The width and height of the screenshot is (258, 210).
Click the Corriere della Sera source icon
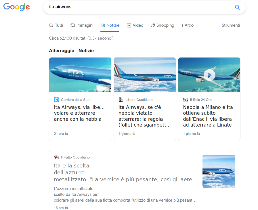click(56, 100)
